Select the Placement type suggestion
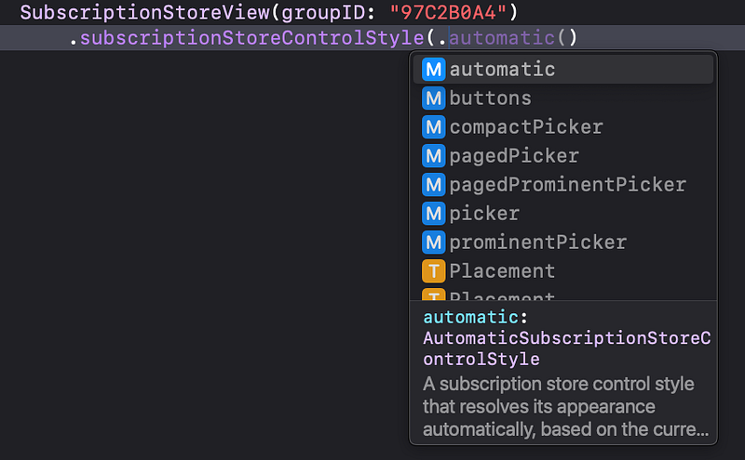This screenshot has height=460, width=745. click(563, 271)
